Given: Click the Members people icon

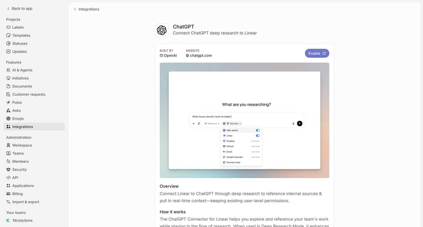Looking at the screenshot, I should pyautogui.click(x=8, y=161).
